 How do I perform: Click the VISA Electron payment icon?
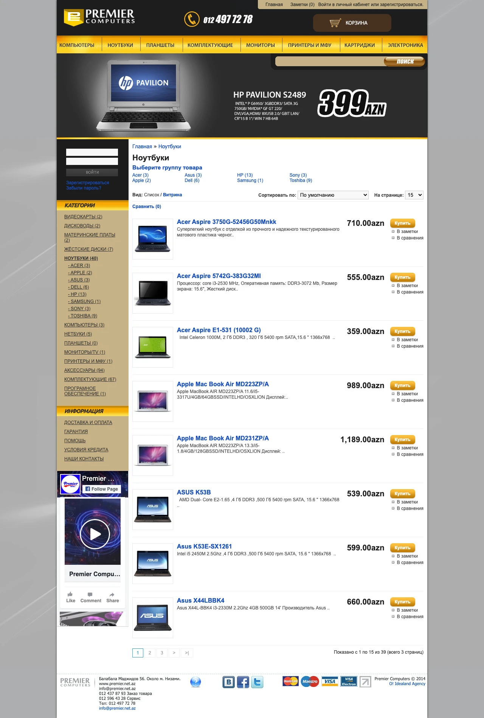(x=349, y=681)
